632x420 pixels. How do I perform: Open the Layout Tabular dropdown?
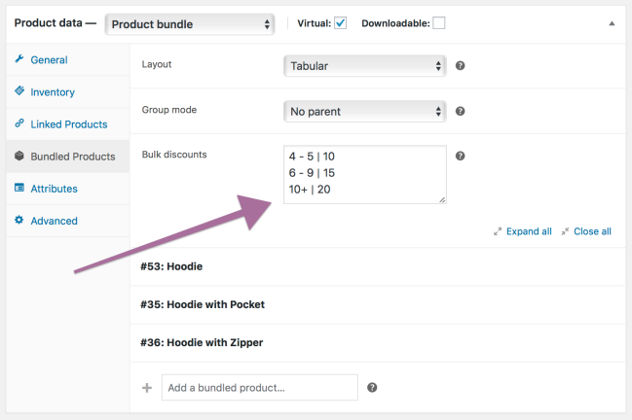click(x=364, y=66)
